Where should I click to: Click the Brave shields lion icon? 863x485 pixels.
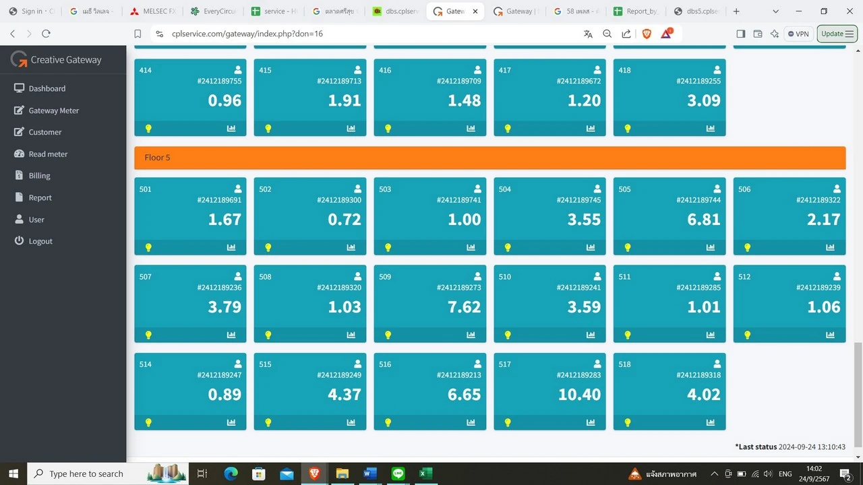[647, 34]
